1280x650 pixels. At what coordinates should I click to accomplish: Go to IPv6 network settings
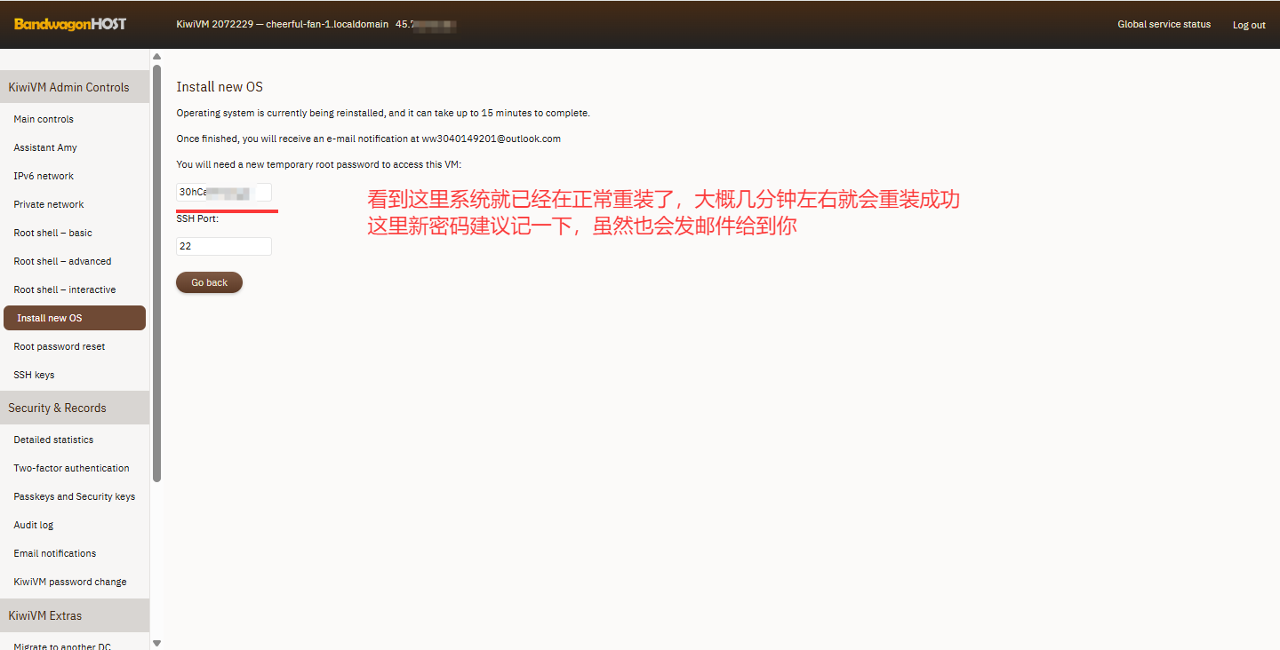44,176
